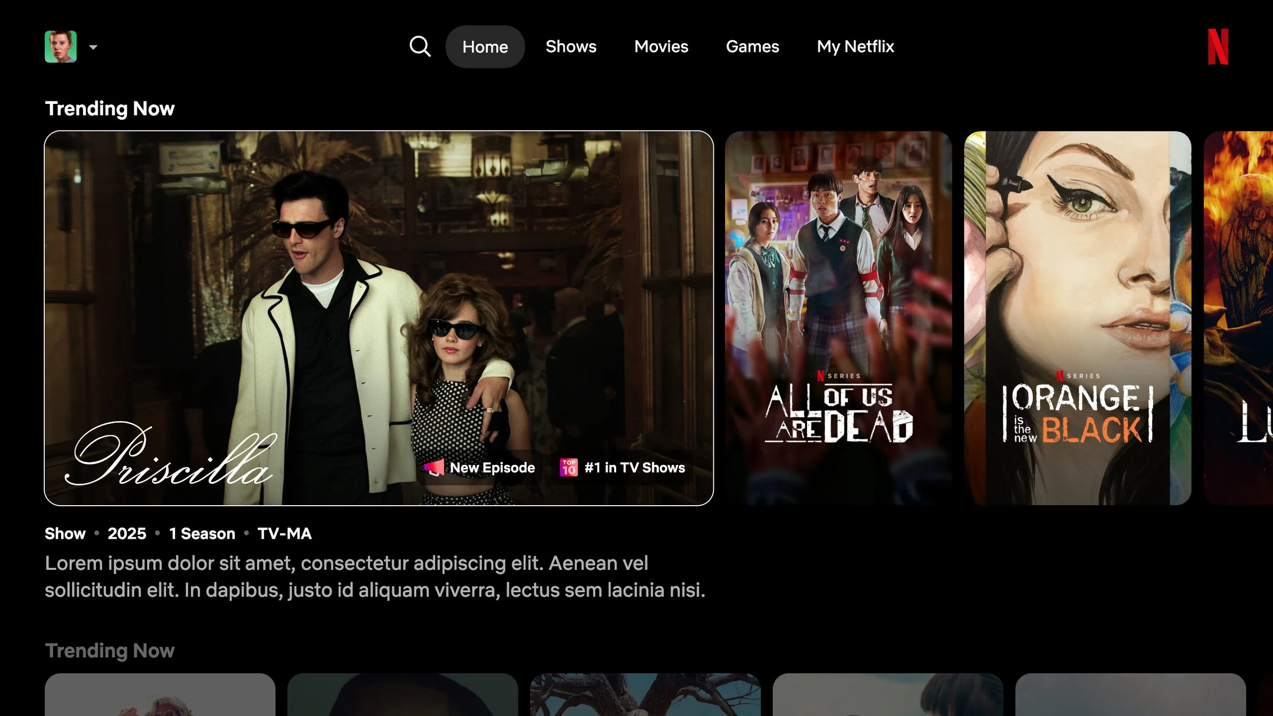Open first thumbnail in lower Trending row
1273x716 pixels.
click(160, 694)
